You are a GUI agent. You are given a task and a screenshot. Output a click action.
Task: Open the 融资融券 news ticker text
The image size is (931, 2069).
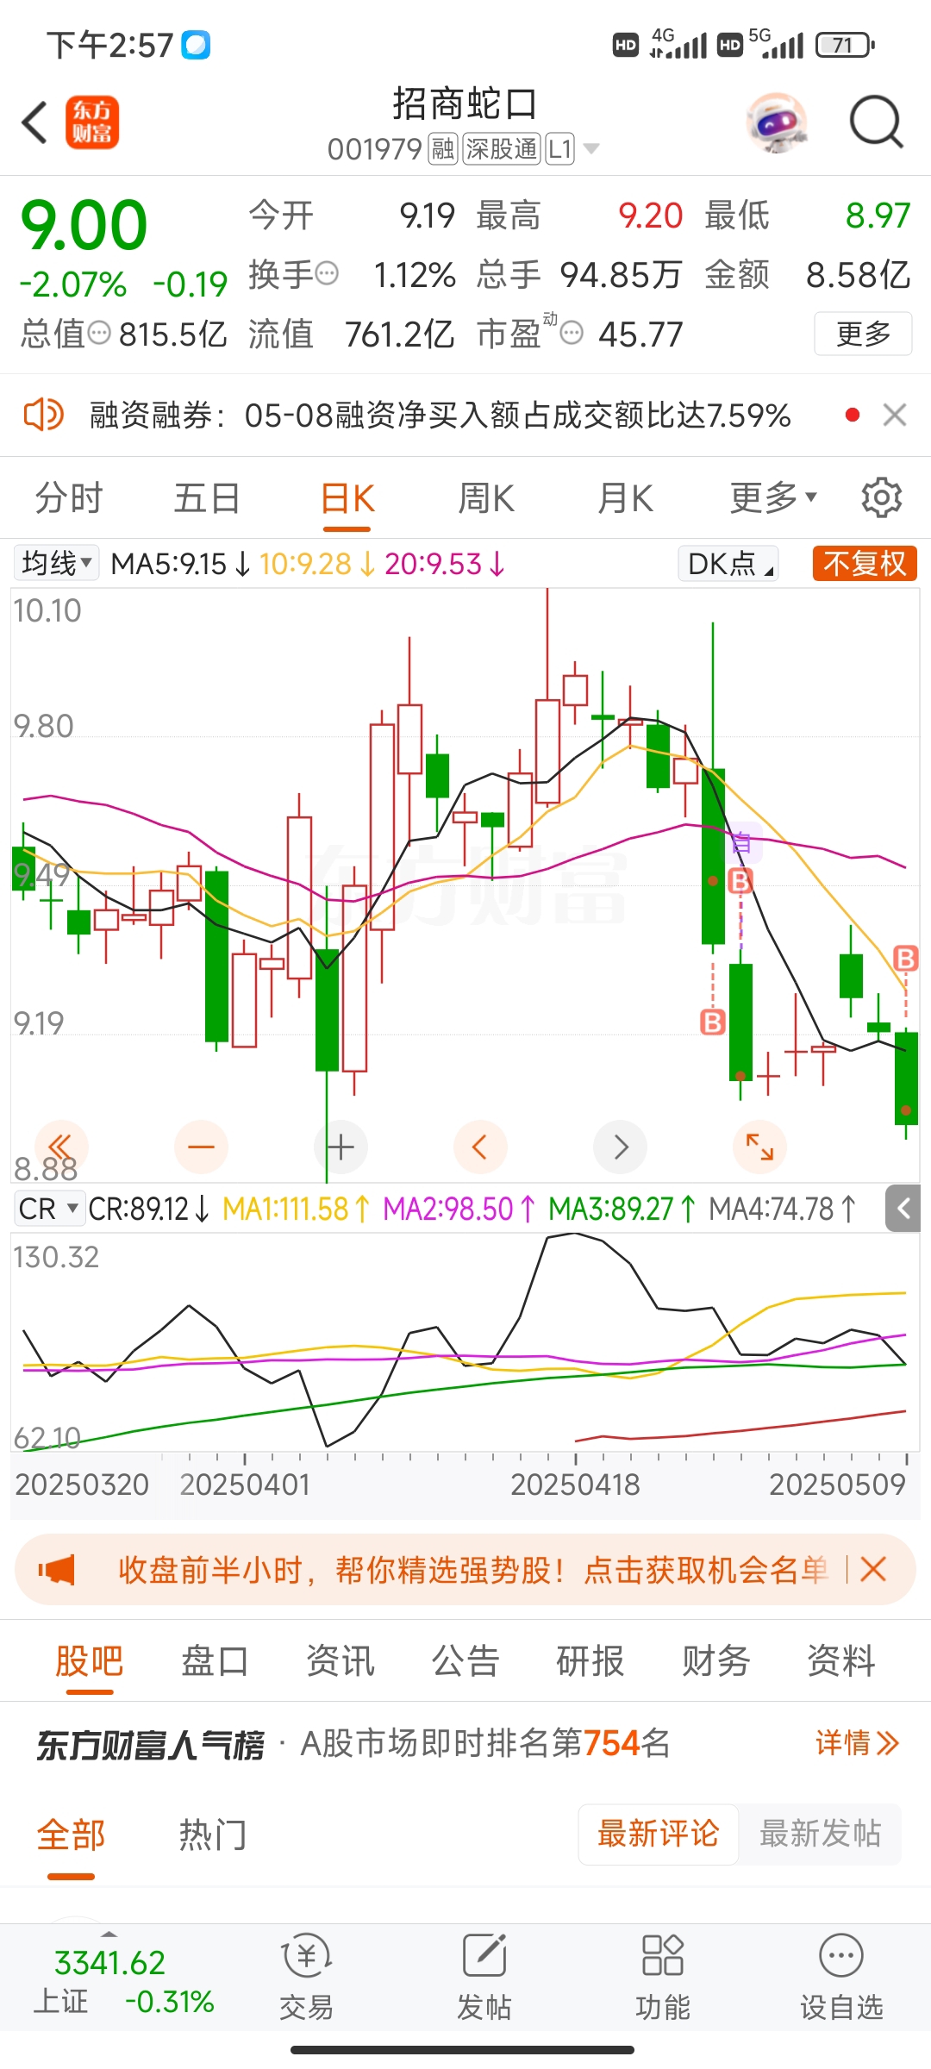(440, 416)
